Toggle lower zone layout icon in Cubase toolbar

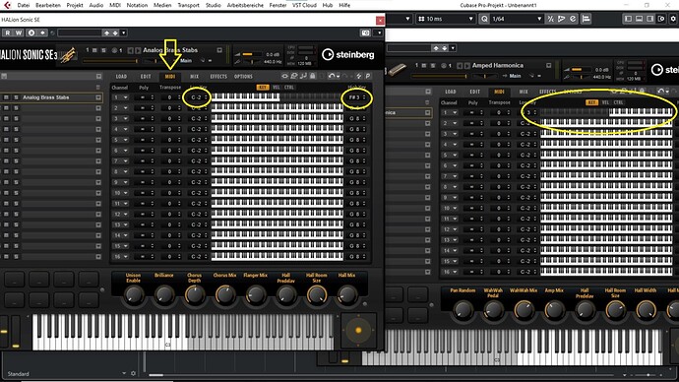pos(639,19)
